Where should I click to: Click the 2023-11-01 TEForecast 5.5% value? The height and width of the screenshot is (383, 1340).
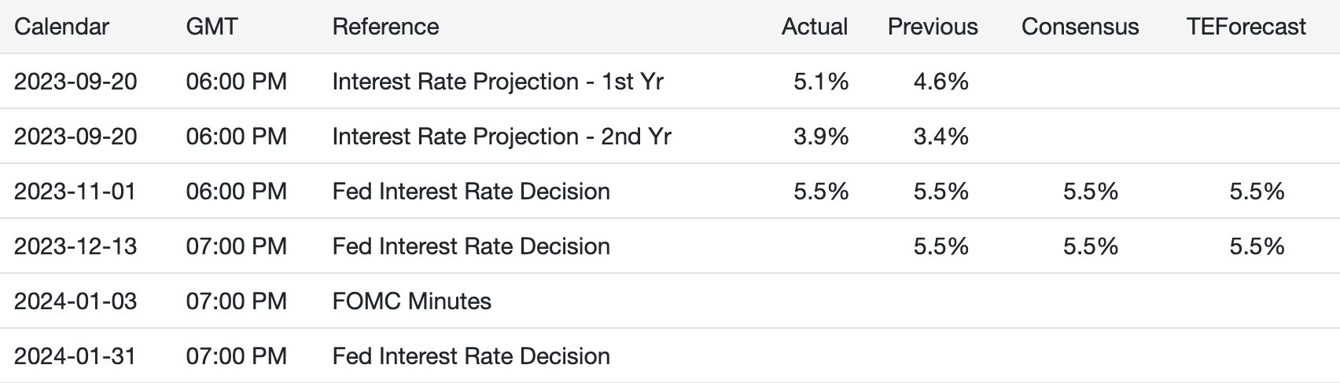coord(1257,191)
